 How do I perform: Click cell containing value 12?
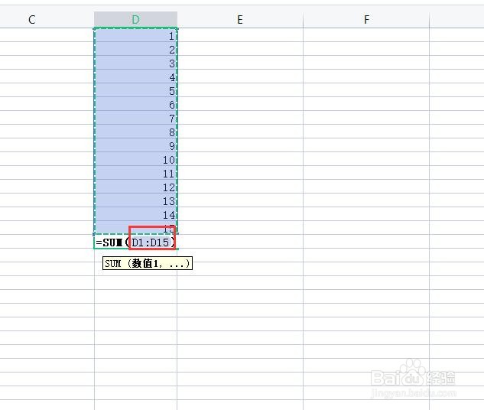pyautogui.click(x=135, y=187)
